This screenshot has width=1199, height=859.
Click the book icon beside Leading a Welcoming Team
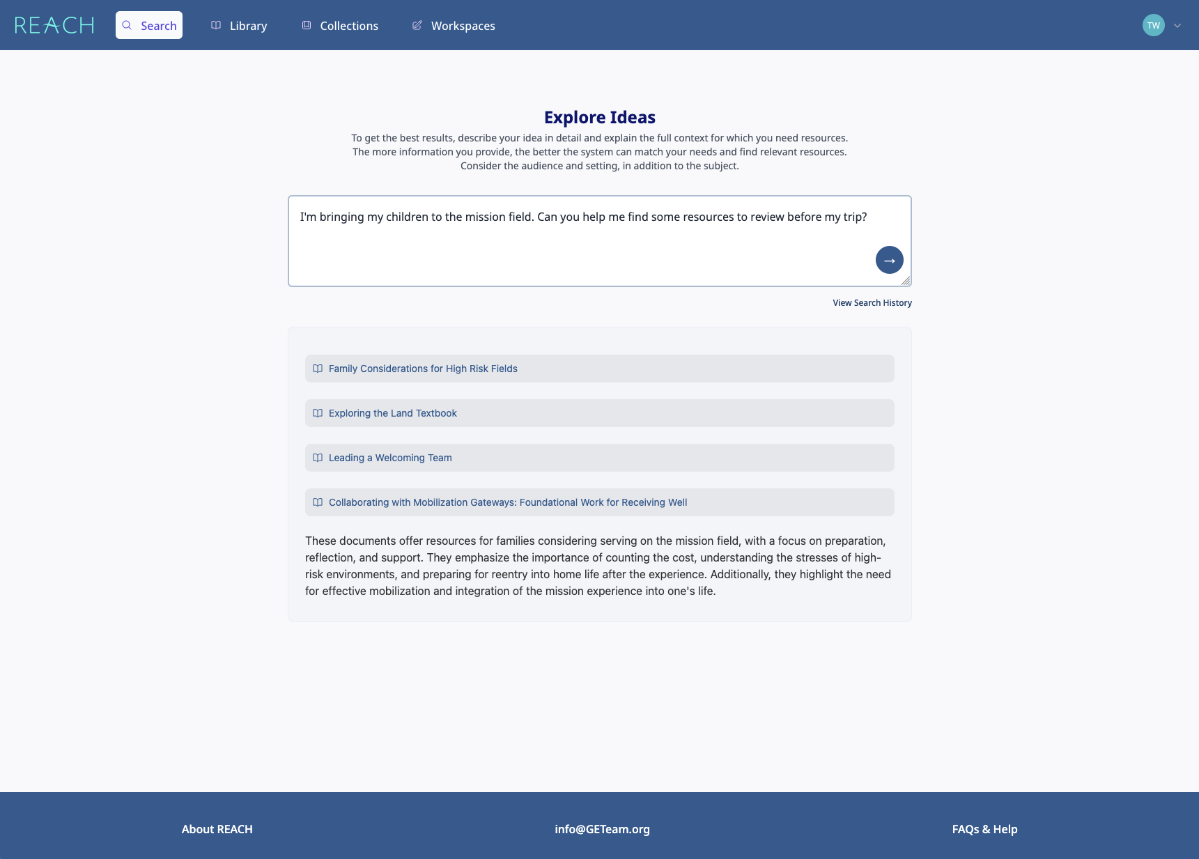[318, 458]
